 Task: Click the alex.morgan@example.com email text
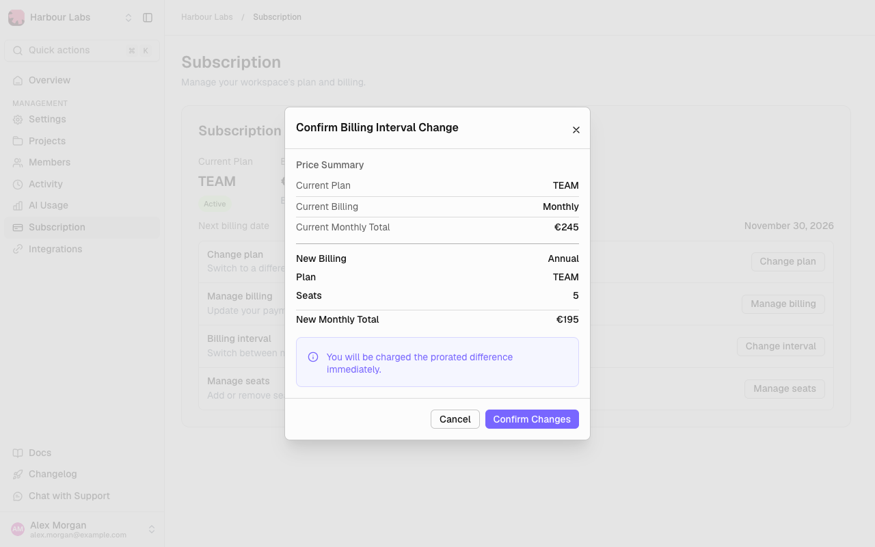pos(78,535)
